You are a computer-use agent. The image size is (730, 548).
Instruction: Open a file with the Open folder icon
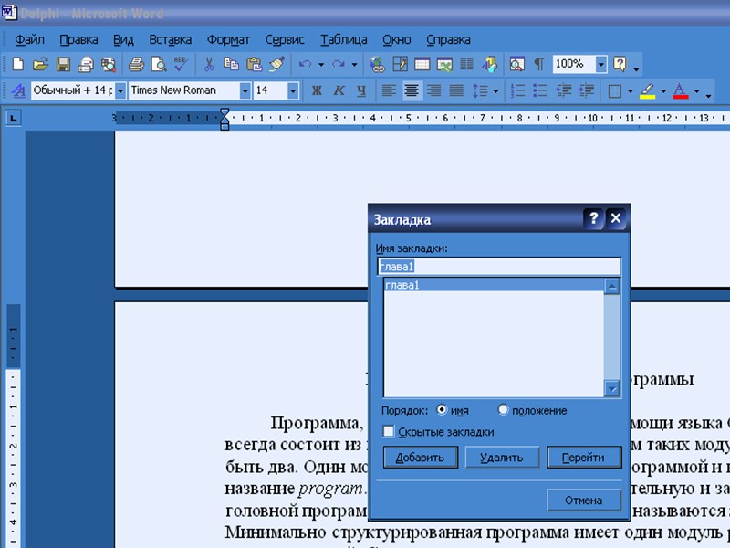tap(40, 64)
